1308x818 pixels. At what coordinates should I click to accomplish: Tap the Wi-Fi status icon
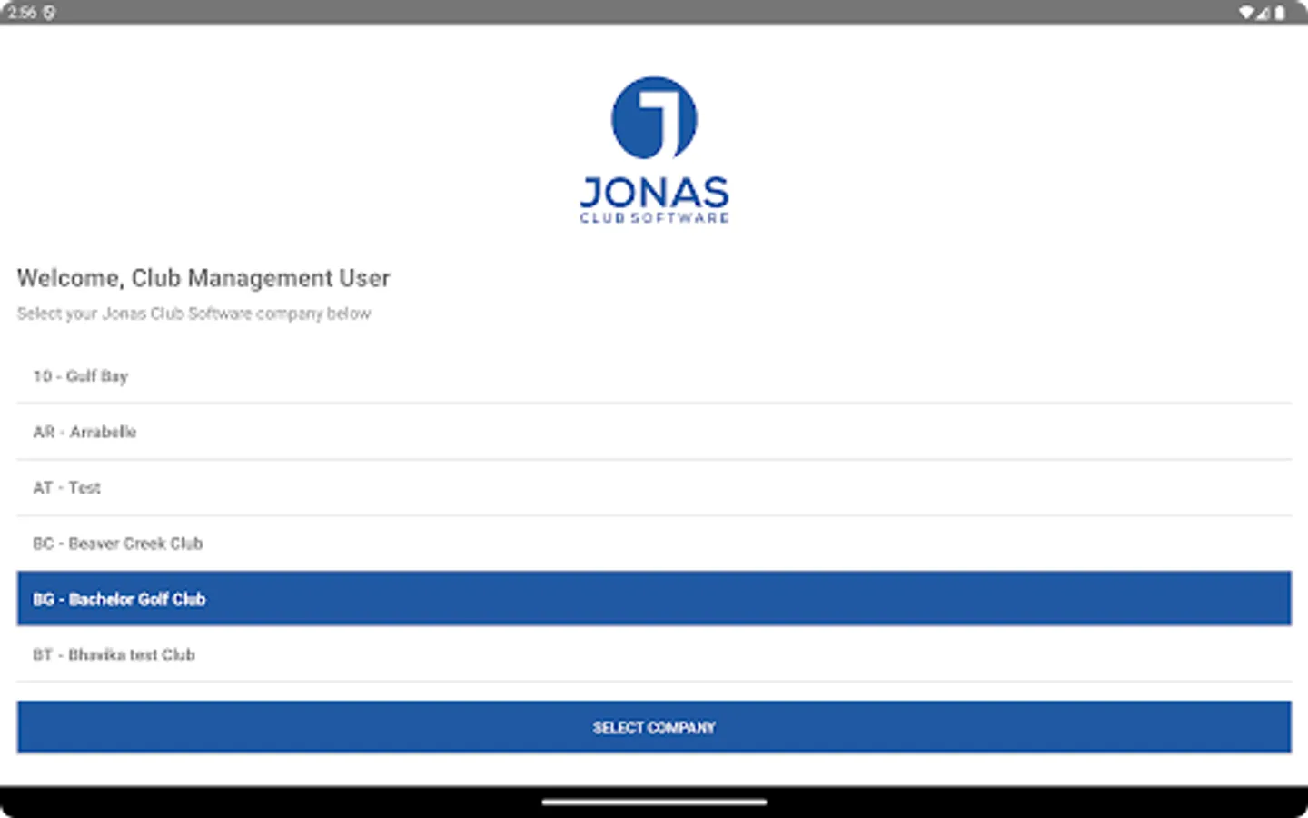click(x=1246, y=13)
